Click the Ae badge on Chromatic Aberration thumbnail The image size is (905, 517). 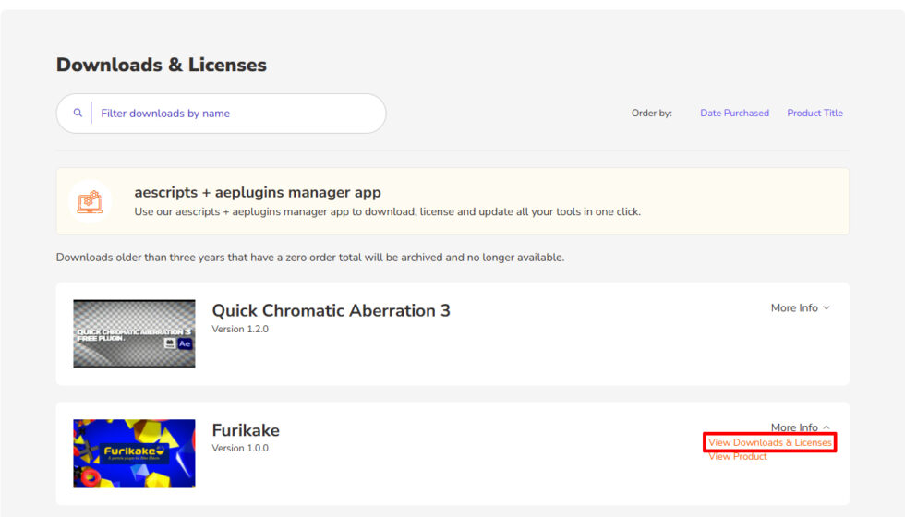184,343
